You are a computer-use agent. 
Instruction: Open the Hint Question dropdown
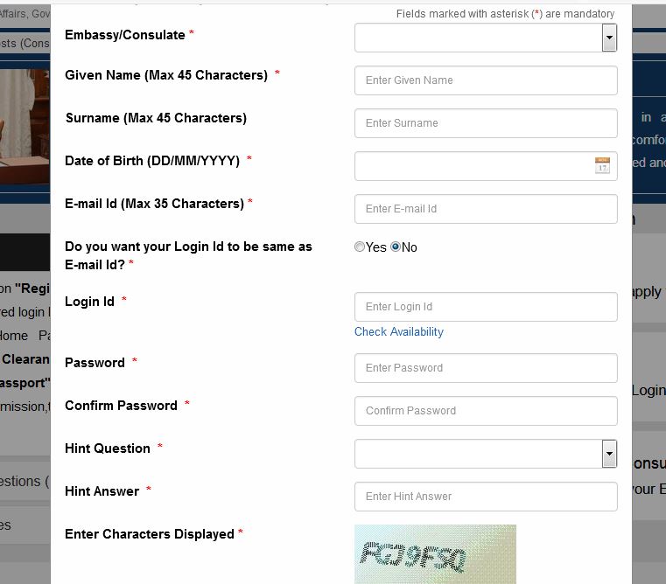609,453
